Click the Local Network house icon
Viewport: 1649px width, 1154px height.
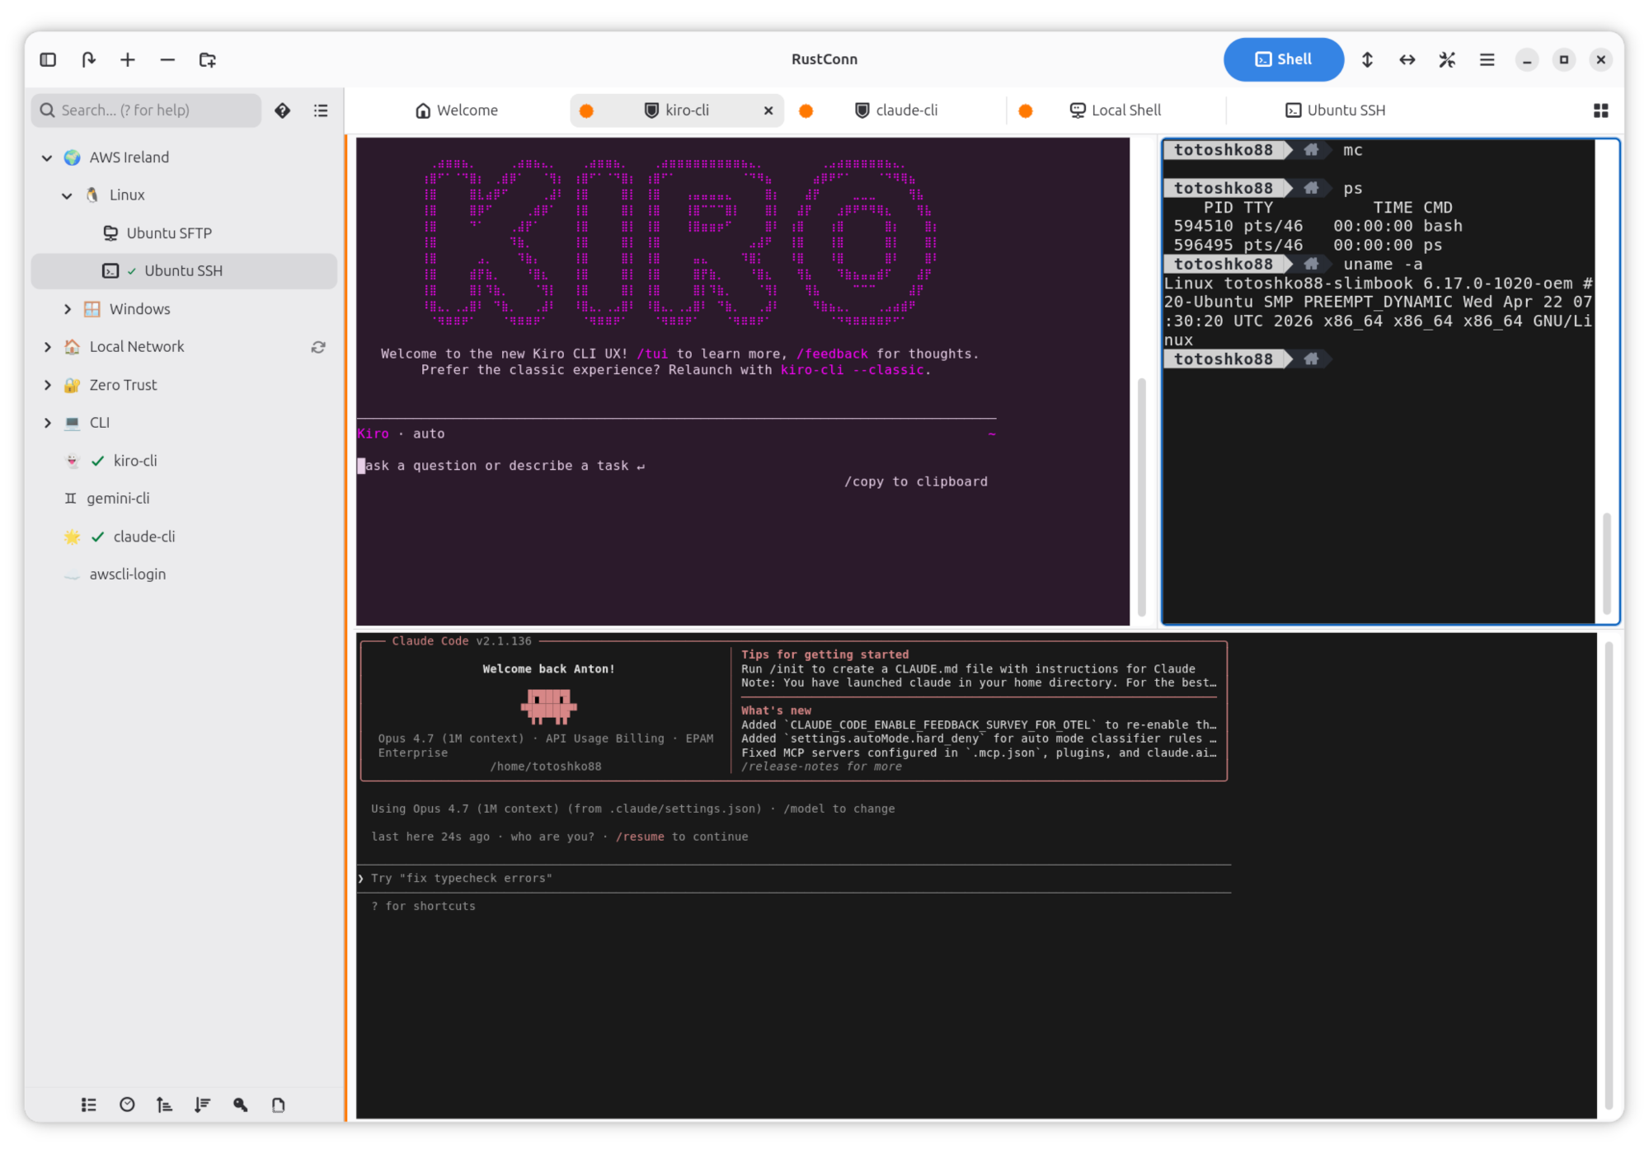pos(73,347)
